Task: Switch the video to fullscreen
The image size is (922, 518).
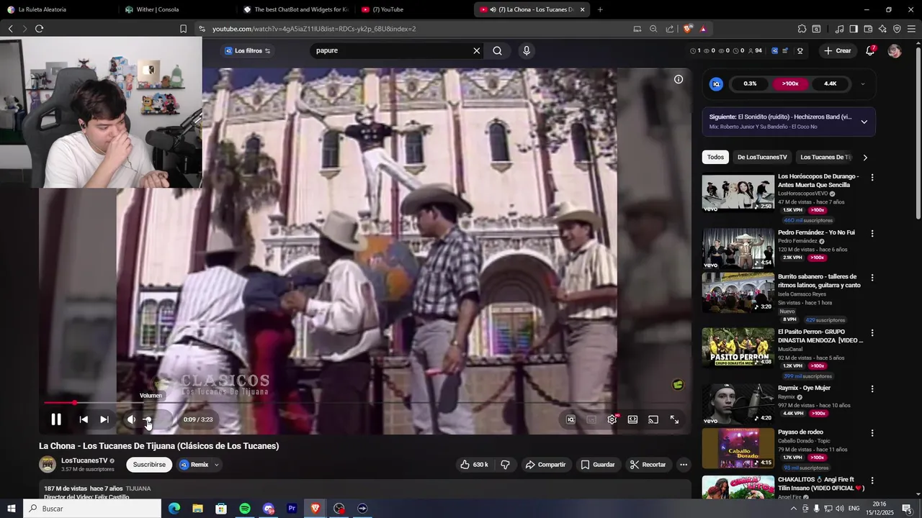Action: [x=674, y=419]
